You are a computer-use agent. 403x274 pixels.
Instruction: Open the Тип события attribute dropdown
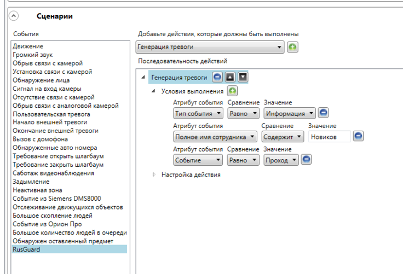tap(198, 113)
